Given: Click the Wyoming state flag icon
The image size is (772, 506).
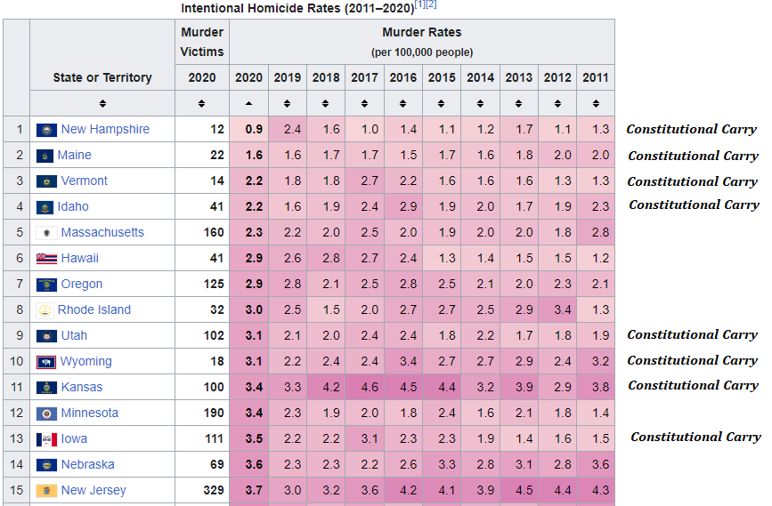Looking at the screenshot, I should (45, 363).
